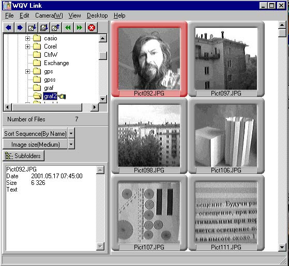Click the blue back arrow icon
The height and width of the screenshot is (266, 289).
(x=8, y=28)
